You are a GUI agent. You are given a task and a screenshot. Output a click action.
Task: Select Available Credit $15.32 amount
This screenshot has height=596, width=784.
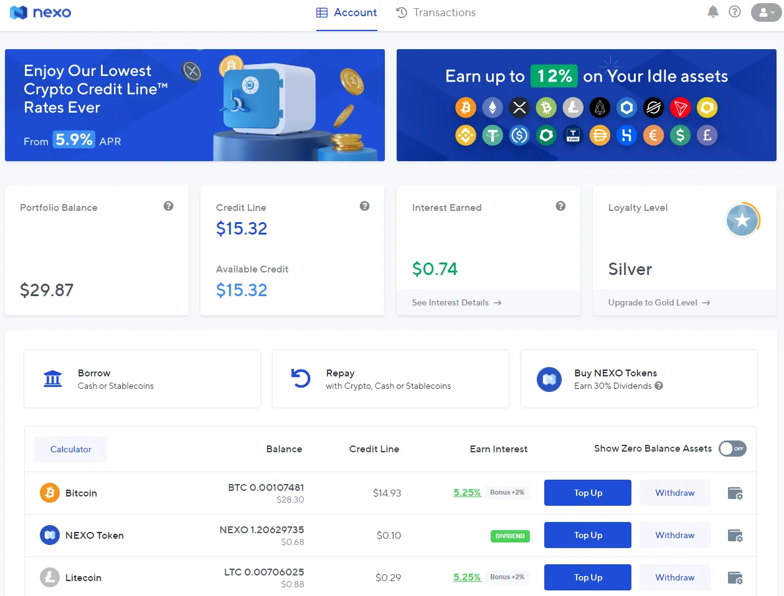point(242,290)
